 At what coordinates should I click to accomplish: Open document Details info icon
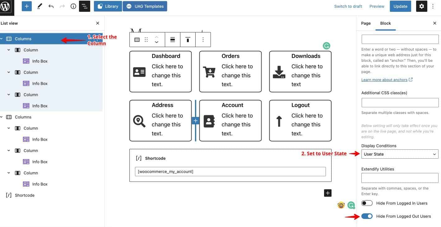coord(73,6)
